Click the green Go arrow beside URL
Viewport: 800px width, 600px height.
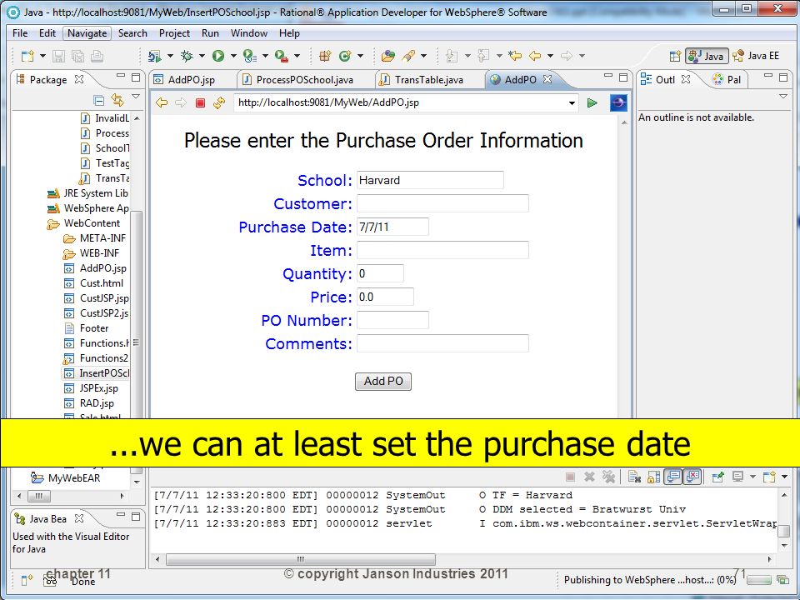pos(592,103)
